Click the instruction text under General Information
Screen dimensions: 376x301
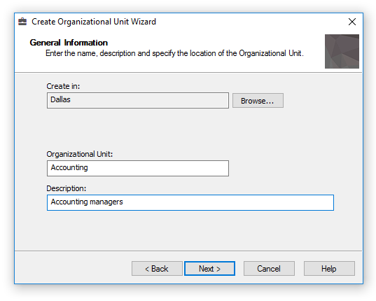pos(174,53)
